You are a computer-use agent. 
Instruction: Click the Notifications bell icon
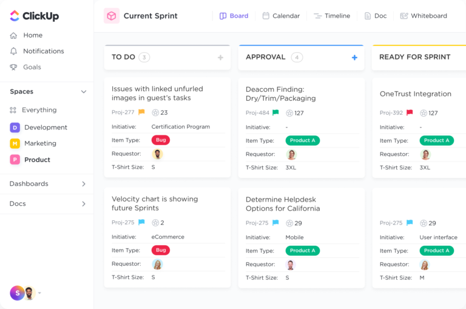[x=14, y=51]
